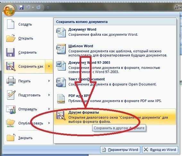The height and width of the screenshot is (156, 182).
Task: Select Документ Word 97-2003 option title
Action: point(89,63)
